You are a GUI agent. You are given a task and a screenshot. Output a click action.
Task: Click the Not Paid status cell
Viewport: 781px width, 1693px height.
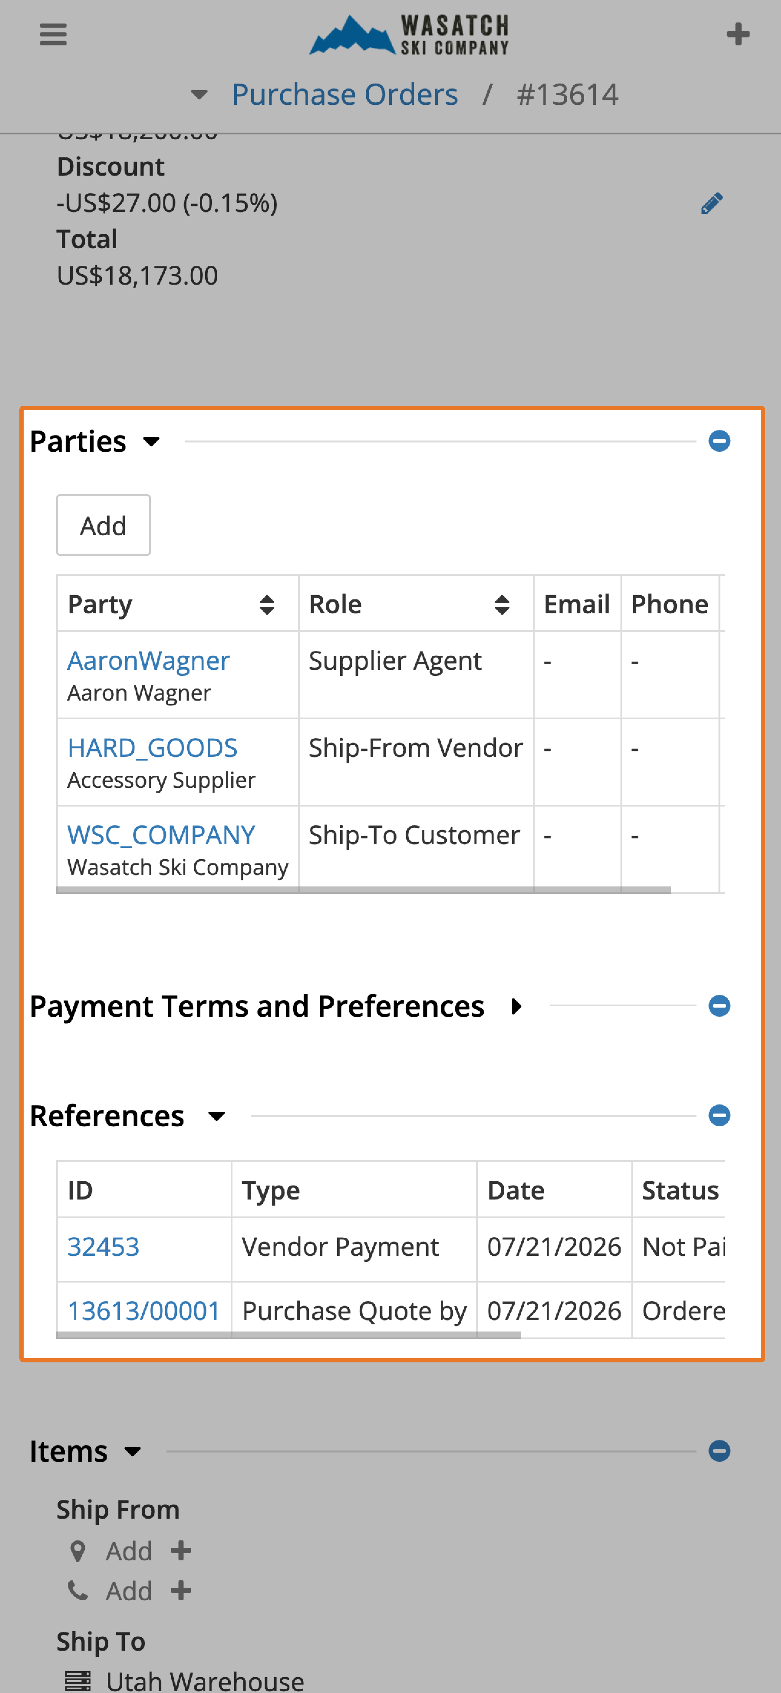tap(678, 1249)
